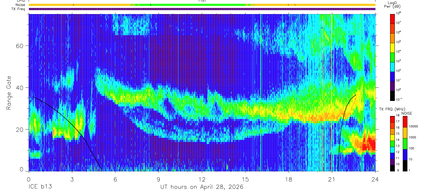Click the x-axis tick label '15'
This screenshot has height=194, width=422.
245,179
